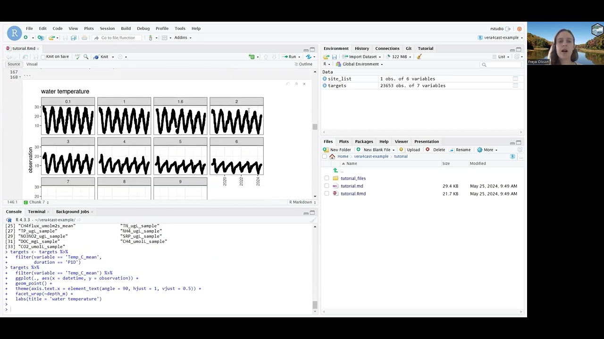Open the List view dropdown
This screenshot has width=604, height=339.
tap(503, 56)
